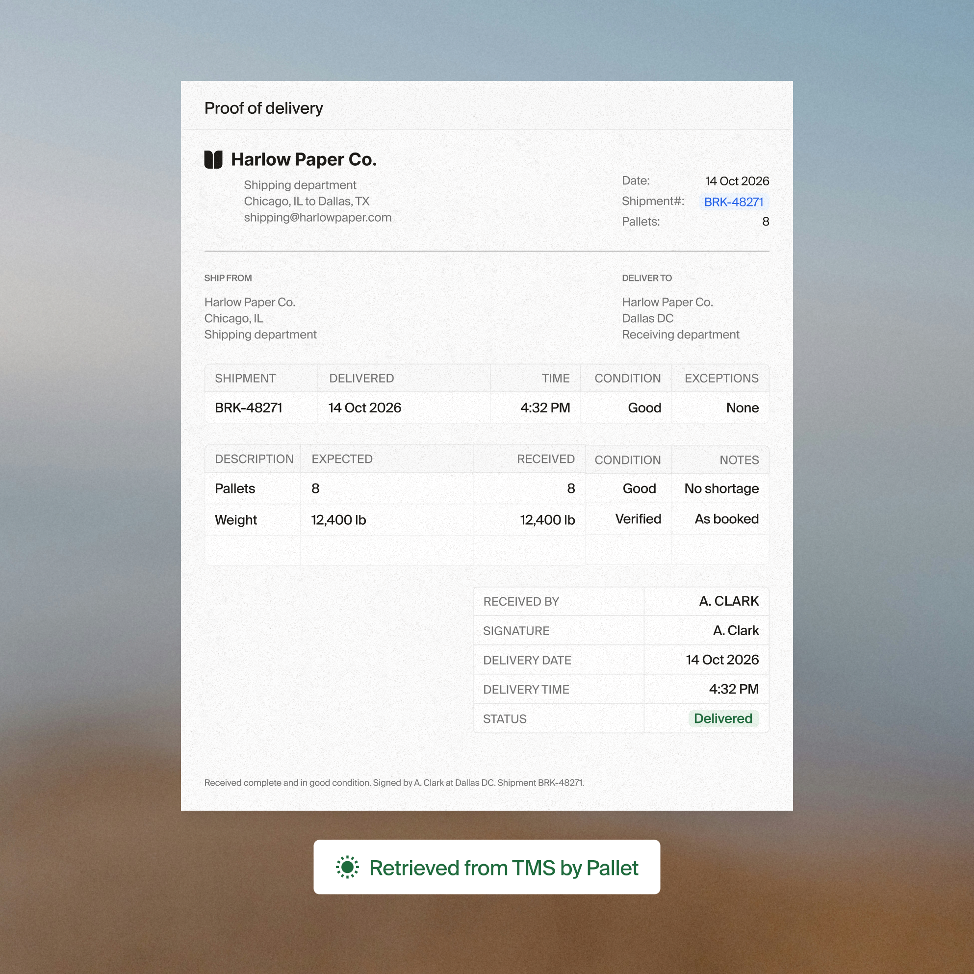Click the DELIVERY TIME row label
This screenshot has width=974, height=974.
pyautogui.click(x=526, y=689)
